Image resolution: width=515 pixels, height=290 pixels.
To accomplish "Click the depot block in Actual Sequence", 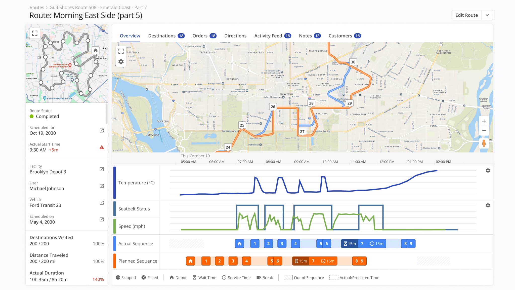I will coord(239,244).
